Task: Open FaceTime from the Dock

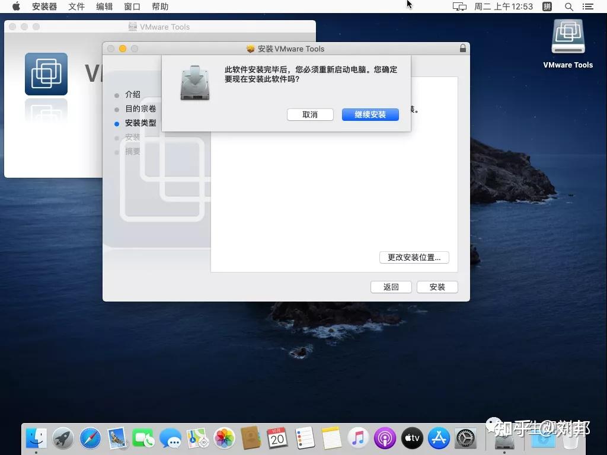Action: click(143, 438)
